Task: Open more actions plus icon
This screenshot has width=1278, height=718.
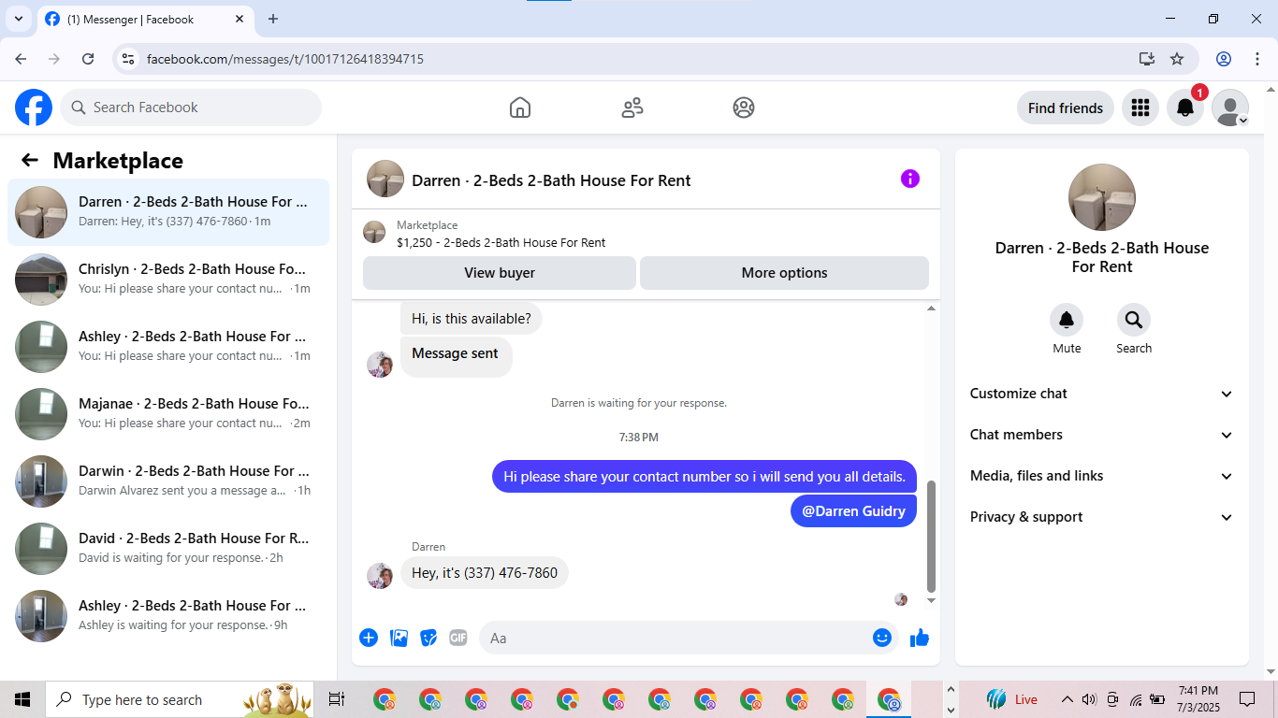Action: pos(369,638)
